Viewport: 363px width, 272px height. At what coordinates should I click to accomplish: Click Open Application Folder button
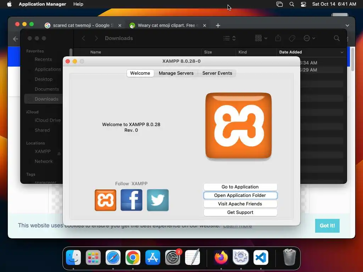tap(240, 195)
